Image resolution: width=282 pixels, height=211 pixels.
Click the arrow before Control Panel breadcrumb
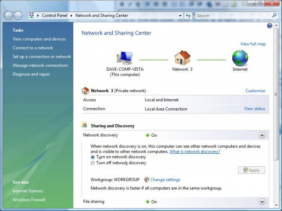pyautogui.click(x=38, y=16)
